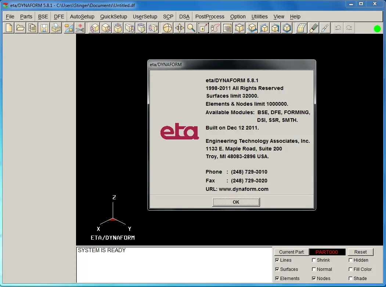The width and height of the screenshot is (386, 287).
Task: Uncheck the Lines checkbox
Action: 277,260
